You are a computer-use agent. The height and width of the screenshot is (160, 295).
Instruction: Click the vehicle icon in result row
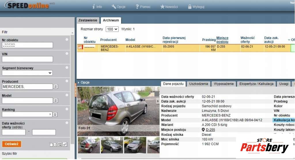[80, 47]
